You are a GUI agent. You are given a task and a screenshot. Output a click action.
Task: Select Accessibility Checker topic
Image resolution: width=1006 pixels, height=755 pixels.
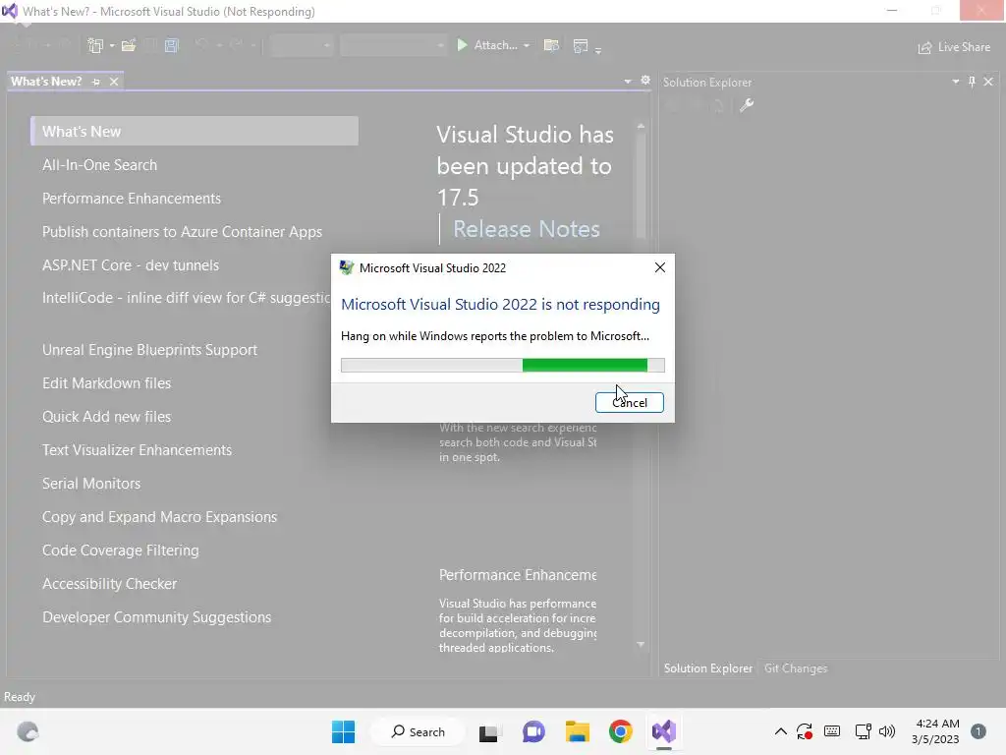[109, 584]
